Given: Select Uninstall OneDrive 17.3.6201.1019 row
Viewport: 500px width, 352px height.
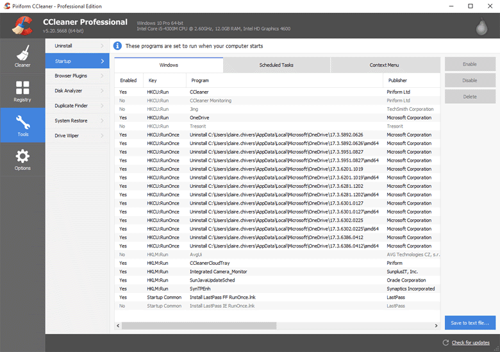Looking at the screenshot, I should [277, 169].
